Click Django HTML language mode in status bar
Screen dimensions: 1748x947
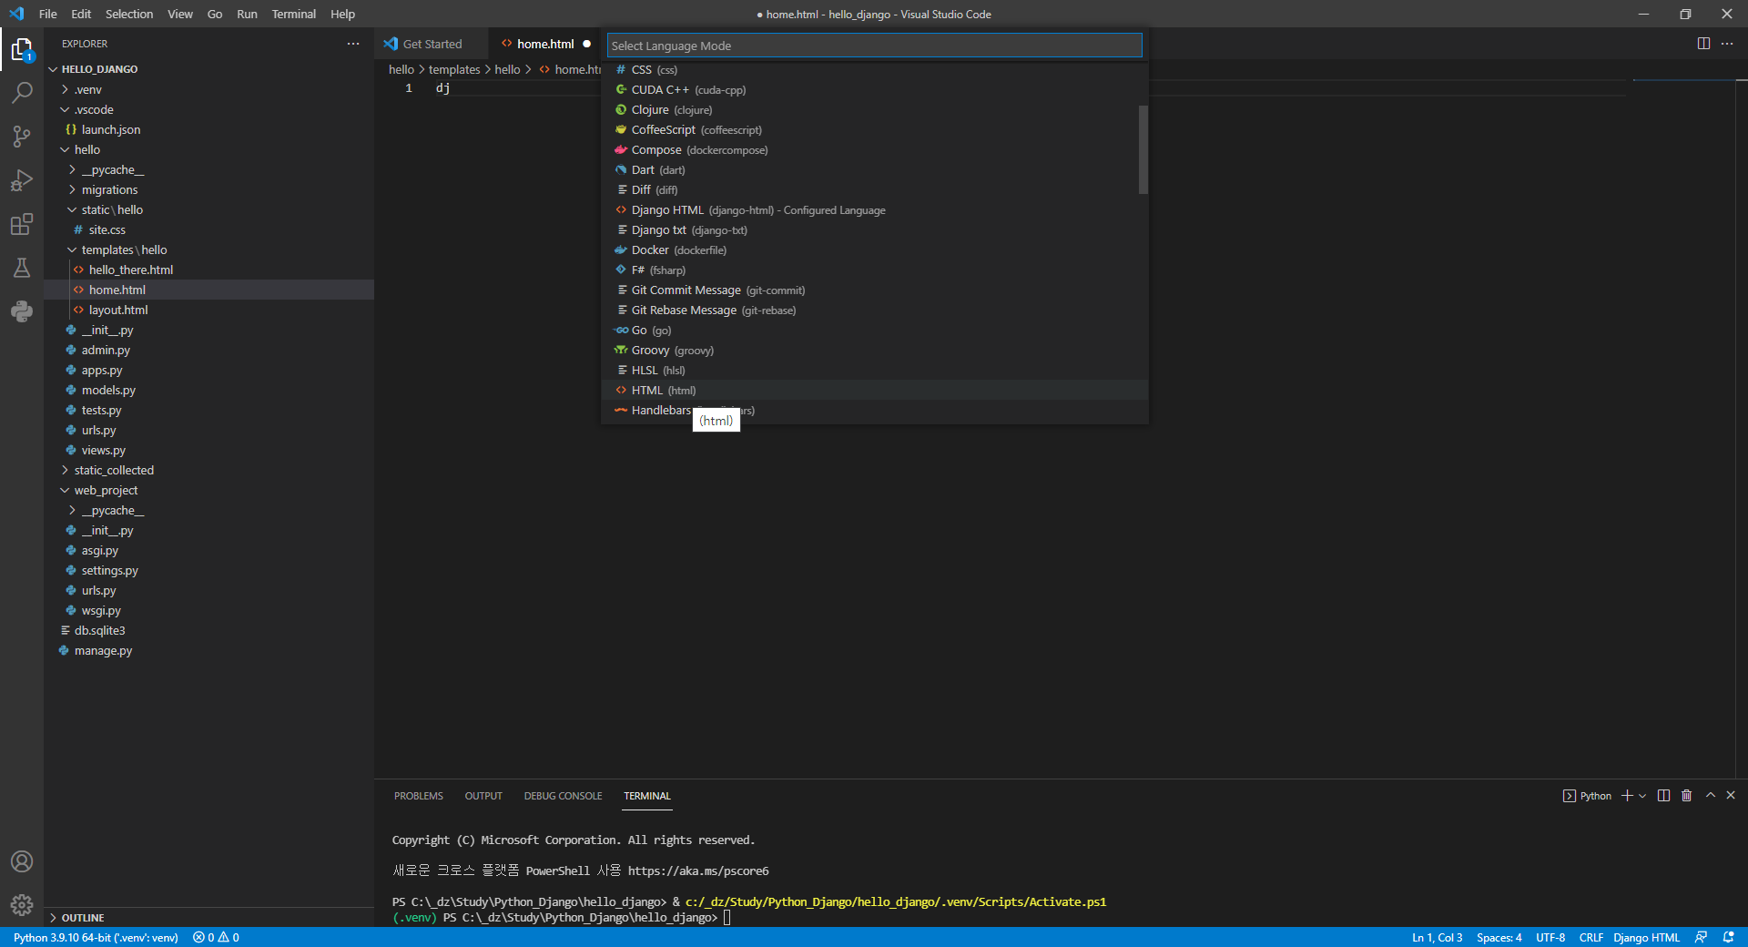1646,938
